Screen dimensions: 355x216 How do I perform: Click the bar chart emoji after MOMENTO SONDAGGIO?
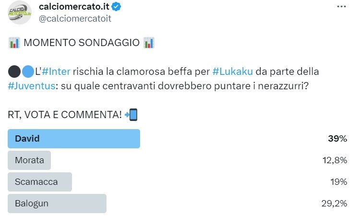pos(149,43)
